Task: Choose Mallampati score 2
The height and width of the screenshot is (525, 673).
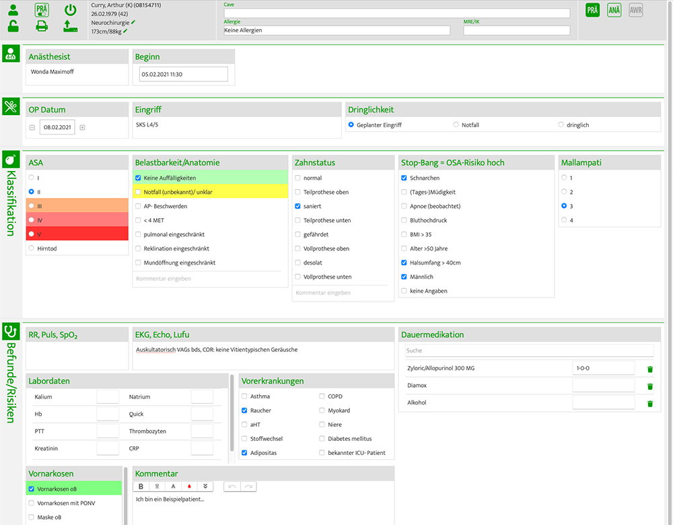Action: [564, 192]
